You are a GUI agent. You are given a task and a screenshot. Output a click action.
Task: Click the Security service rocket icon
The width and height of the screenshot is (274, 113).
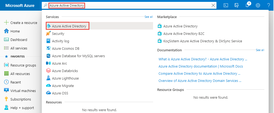48,34
